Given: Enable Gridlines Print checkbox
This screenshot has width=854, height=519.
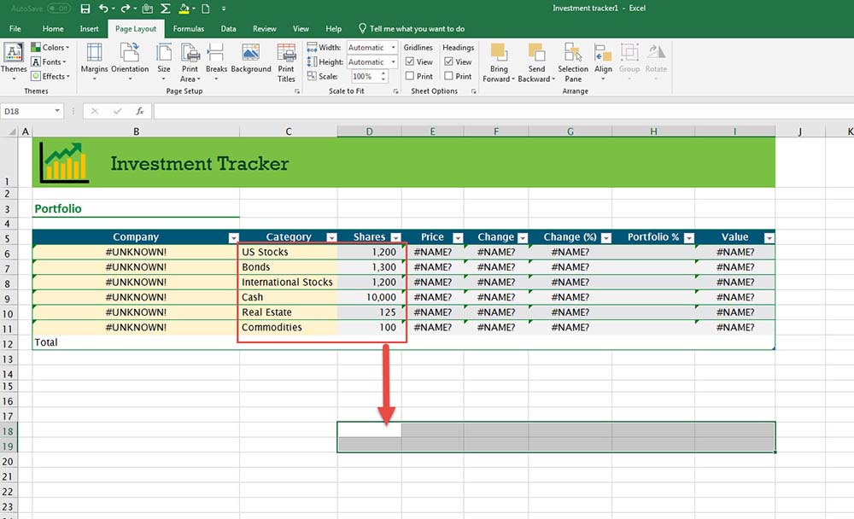Looking at the screenshot, I should pos(410,76).
